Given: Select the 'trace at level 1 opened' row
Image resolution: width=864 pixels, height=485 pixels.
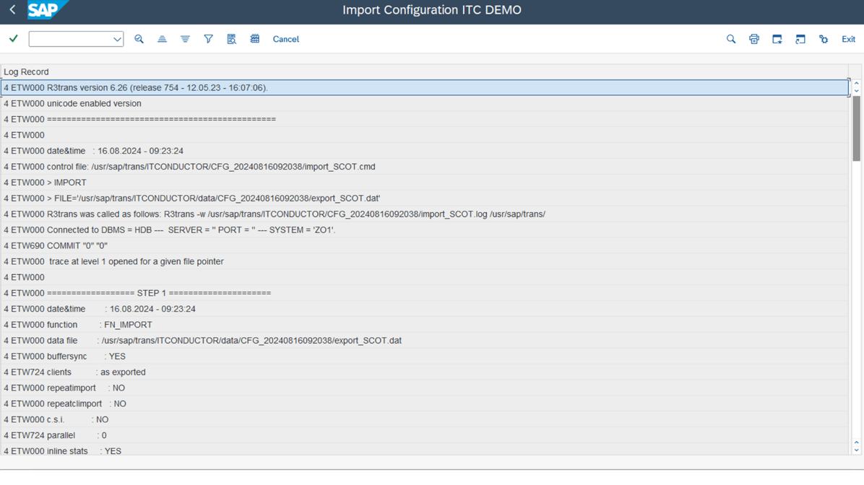Looking at the screenshot, I should click(x=424, y=261).
